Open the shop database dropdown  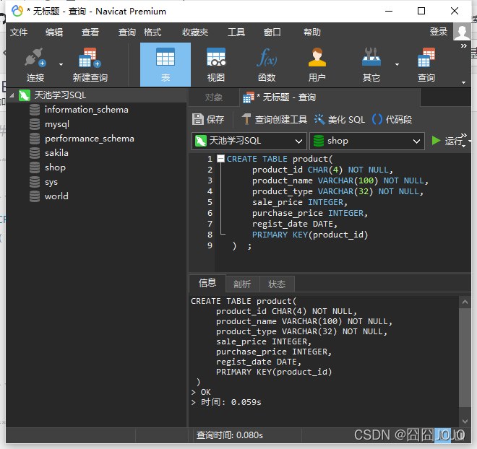click(367, 141)
